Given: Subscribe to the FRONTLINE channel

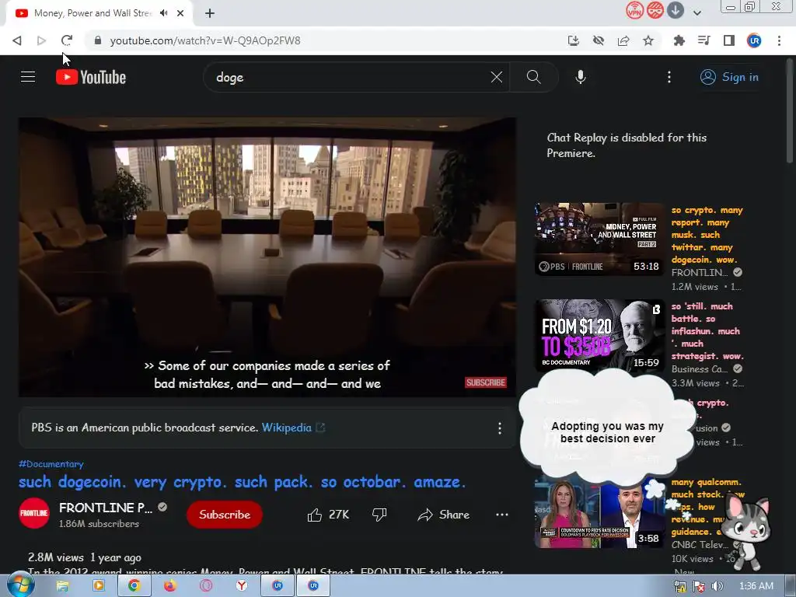Looking at the screenshot, I should click(x=225, y=515).
